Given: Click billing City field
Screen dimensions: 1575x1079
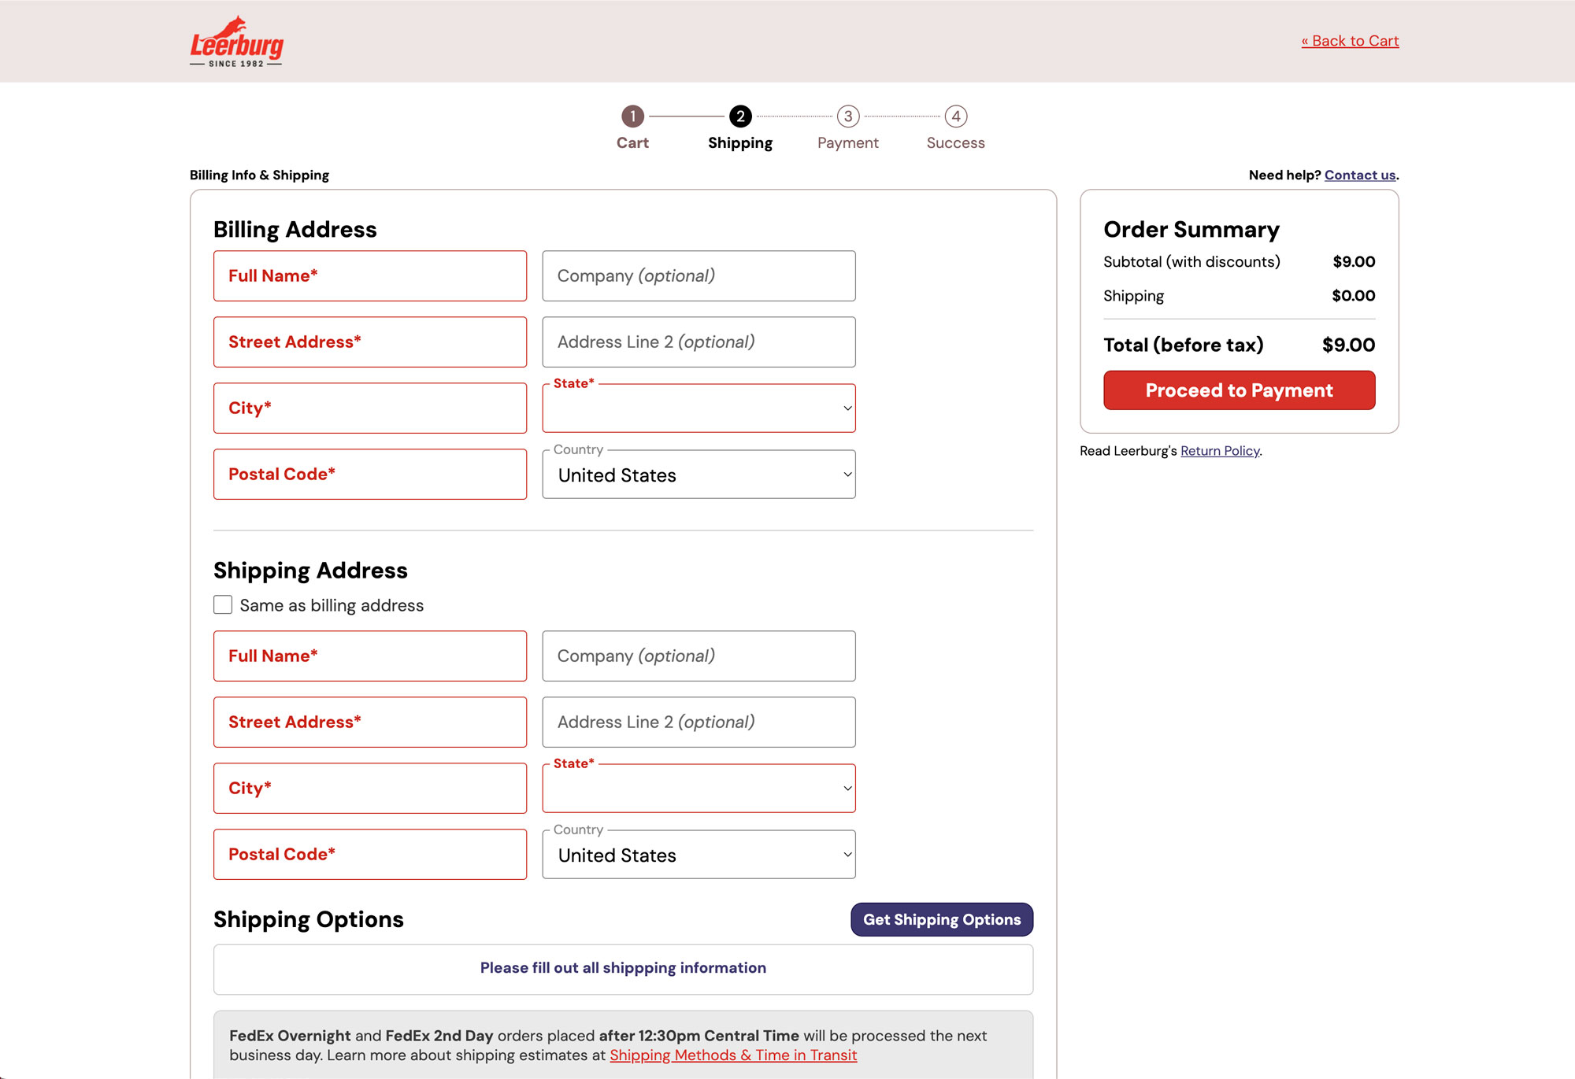Looking at the screenshot, I should pyautogui.click(x=370, y=408).
